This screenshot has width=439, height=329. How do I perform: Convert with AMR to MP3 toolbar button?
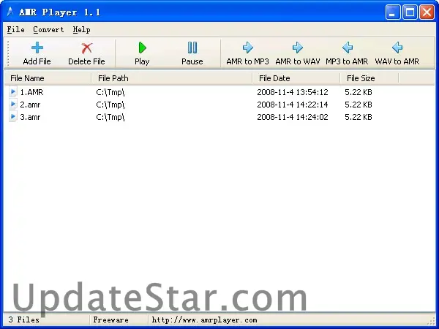pos(247,53)
